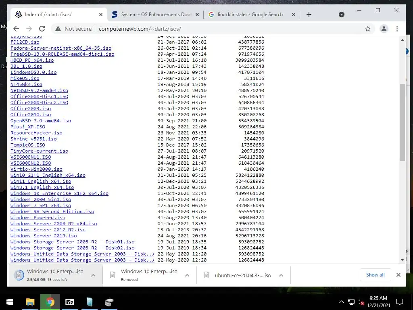This screenshot has width=413, height=310.
Task: Show hidden system tray icons
Action: click(x=341, y=302)
